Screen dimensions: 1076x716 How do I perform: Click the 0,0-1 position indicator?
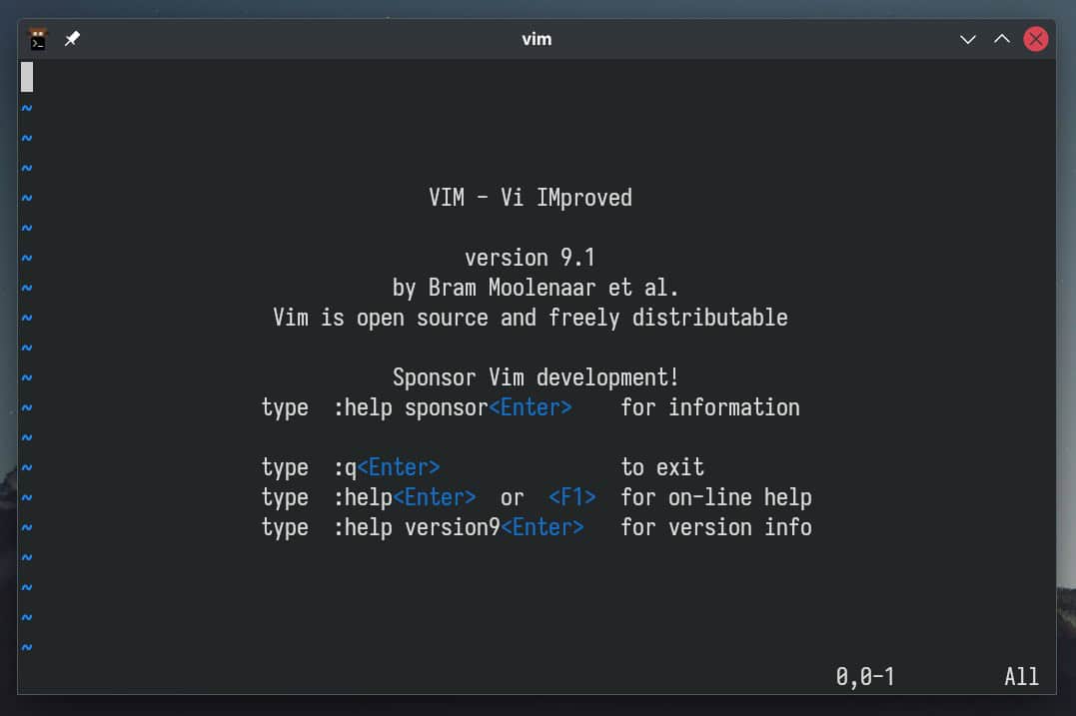tap(865, 677)
